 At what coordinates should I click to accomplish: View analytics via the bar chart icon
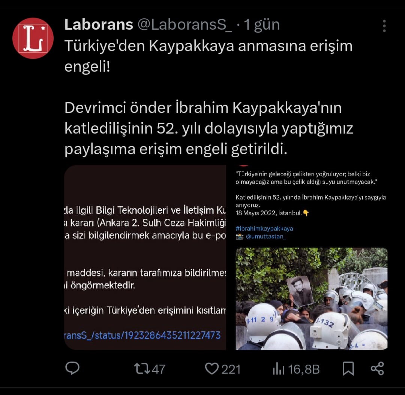pyautogui.click(x=278, y=369)
